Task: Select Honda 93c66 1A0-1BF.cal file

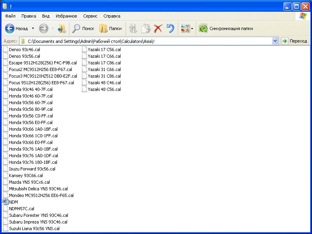Action: tap(30, 129)
